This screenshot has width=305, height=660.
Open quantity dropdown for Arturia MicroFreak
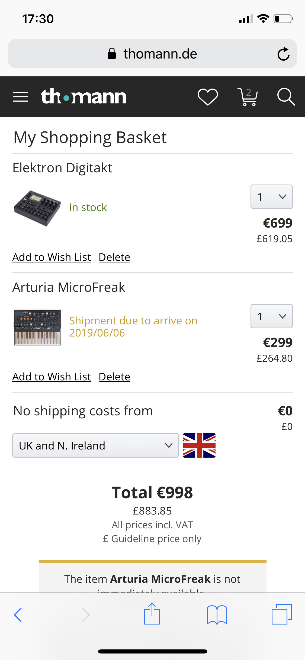pyautogui.click(x=271, y=316)
